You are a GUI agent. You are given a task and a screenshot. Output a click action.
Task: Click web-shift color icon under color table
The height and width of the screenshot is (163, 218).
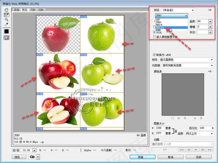click(179, 118)
